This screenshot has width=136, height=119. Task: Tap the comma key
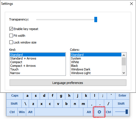(92, 104)
